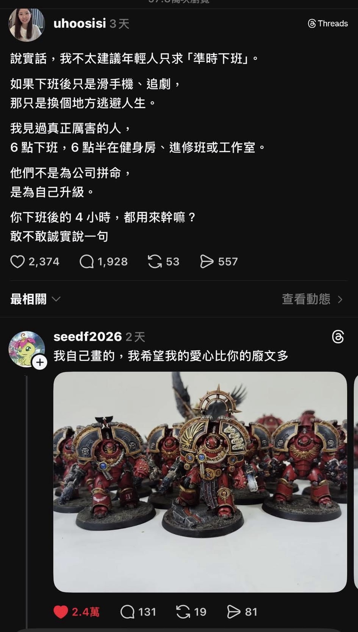
Task: Open 查看動態 activity view
Action: (x=306, y=299)
